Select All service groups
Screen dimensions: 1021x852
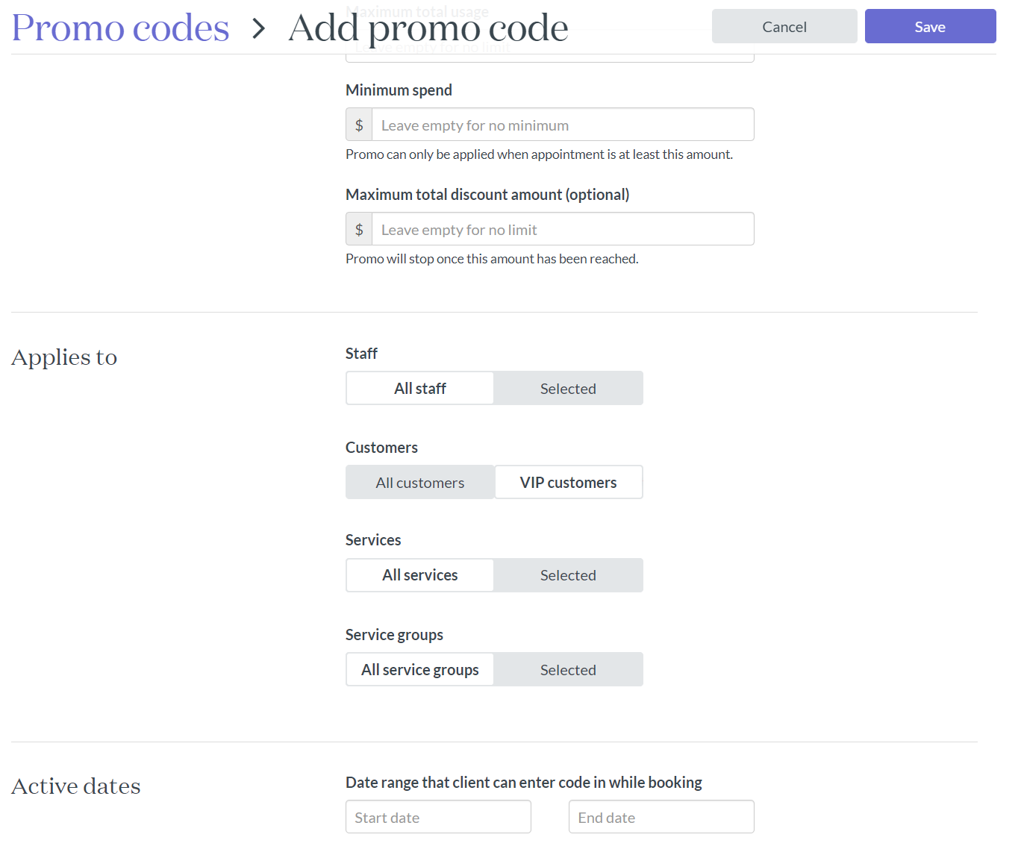tap(419, 669)
